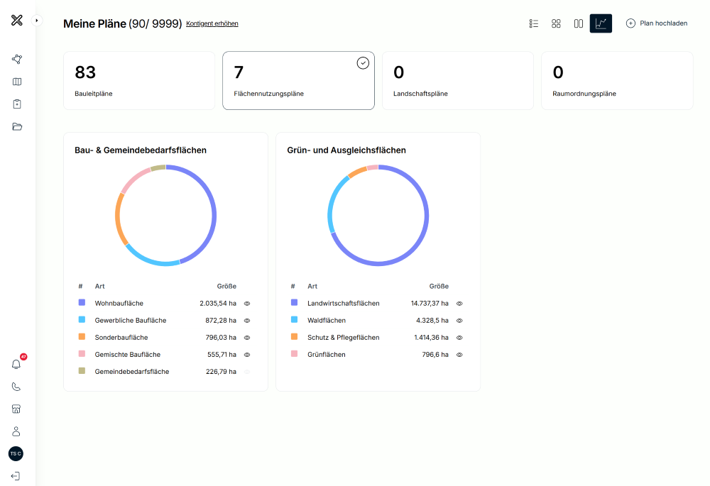Screen dimensions: 710x486
Task: Click Größe header in Bau- & Gemeindebedarfsflächen table
Action: click(226, 287)
